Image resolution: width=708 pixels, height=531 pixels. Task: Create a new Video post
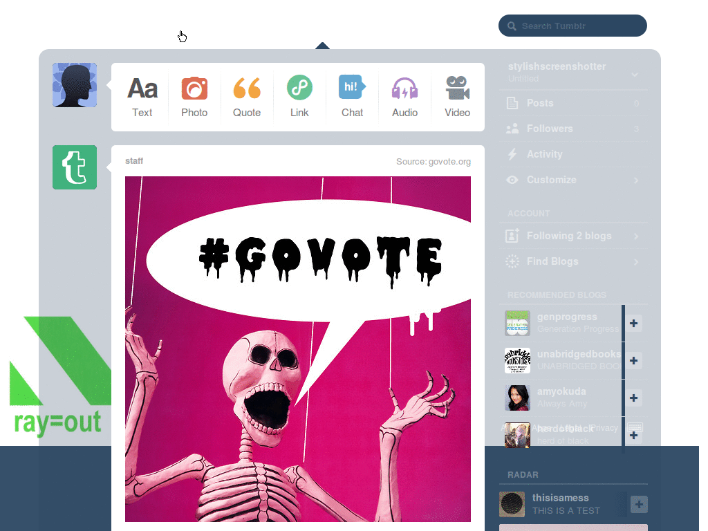coord(458,97)
